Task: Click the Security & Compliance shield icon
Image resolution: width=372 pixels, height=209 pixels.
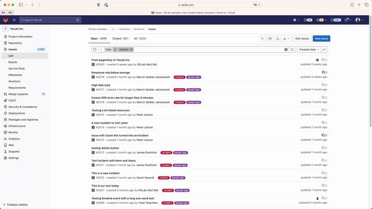Action: click(5, 107)
